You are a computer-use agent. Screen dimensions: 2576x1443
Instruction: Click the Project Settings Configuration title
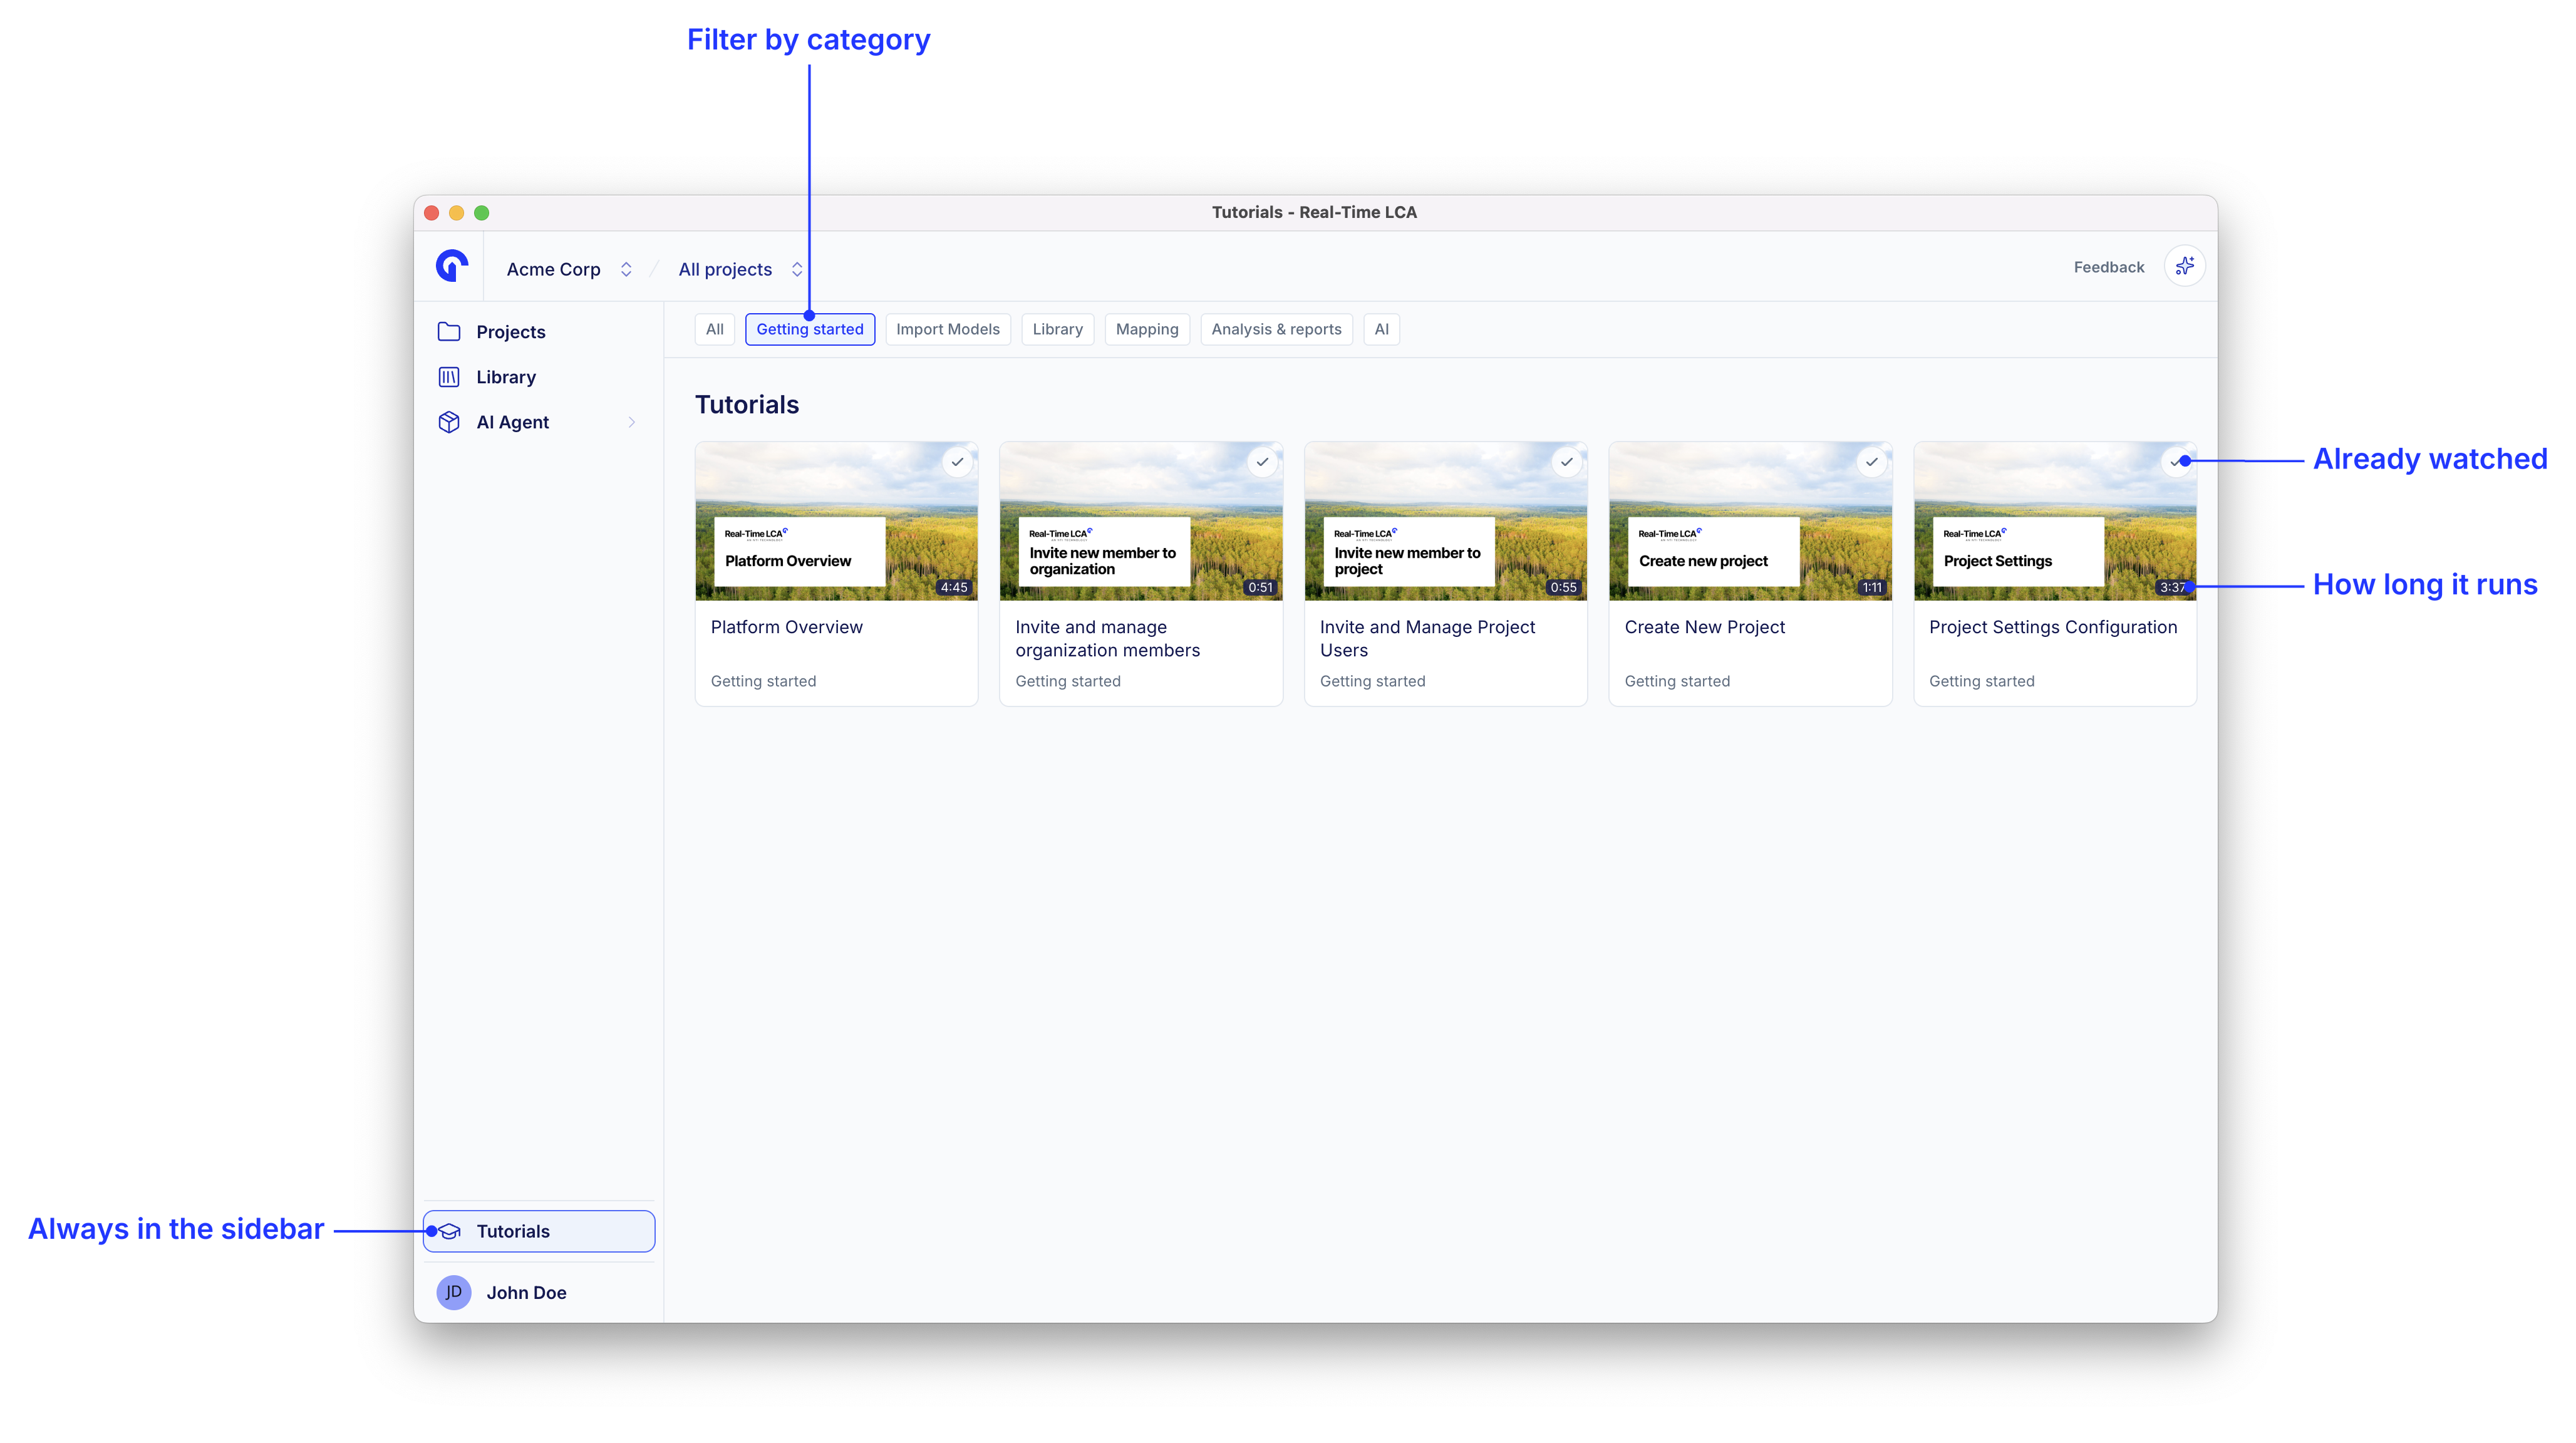point(2053,627)
